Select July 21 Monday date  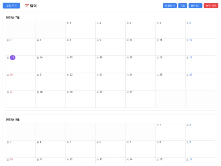tap(41, 75)
